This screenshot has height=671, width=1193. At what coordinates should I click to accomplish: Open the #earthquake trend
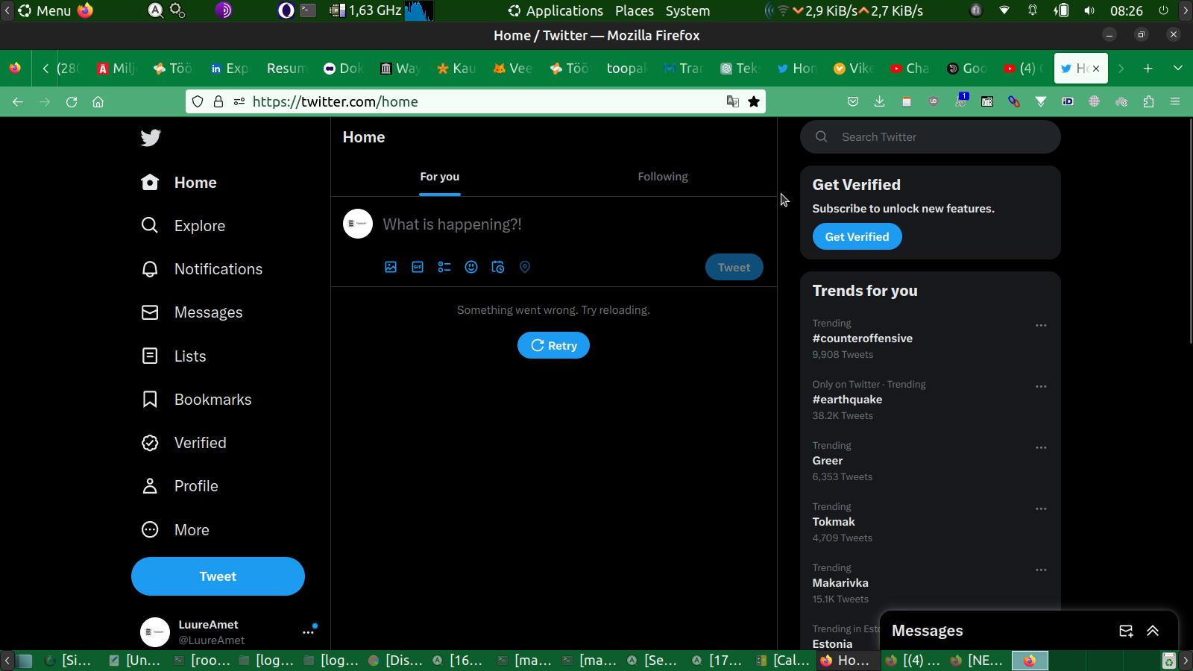click(x=847, y=400)
